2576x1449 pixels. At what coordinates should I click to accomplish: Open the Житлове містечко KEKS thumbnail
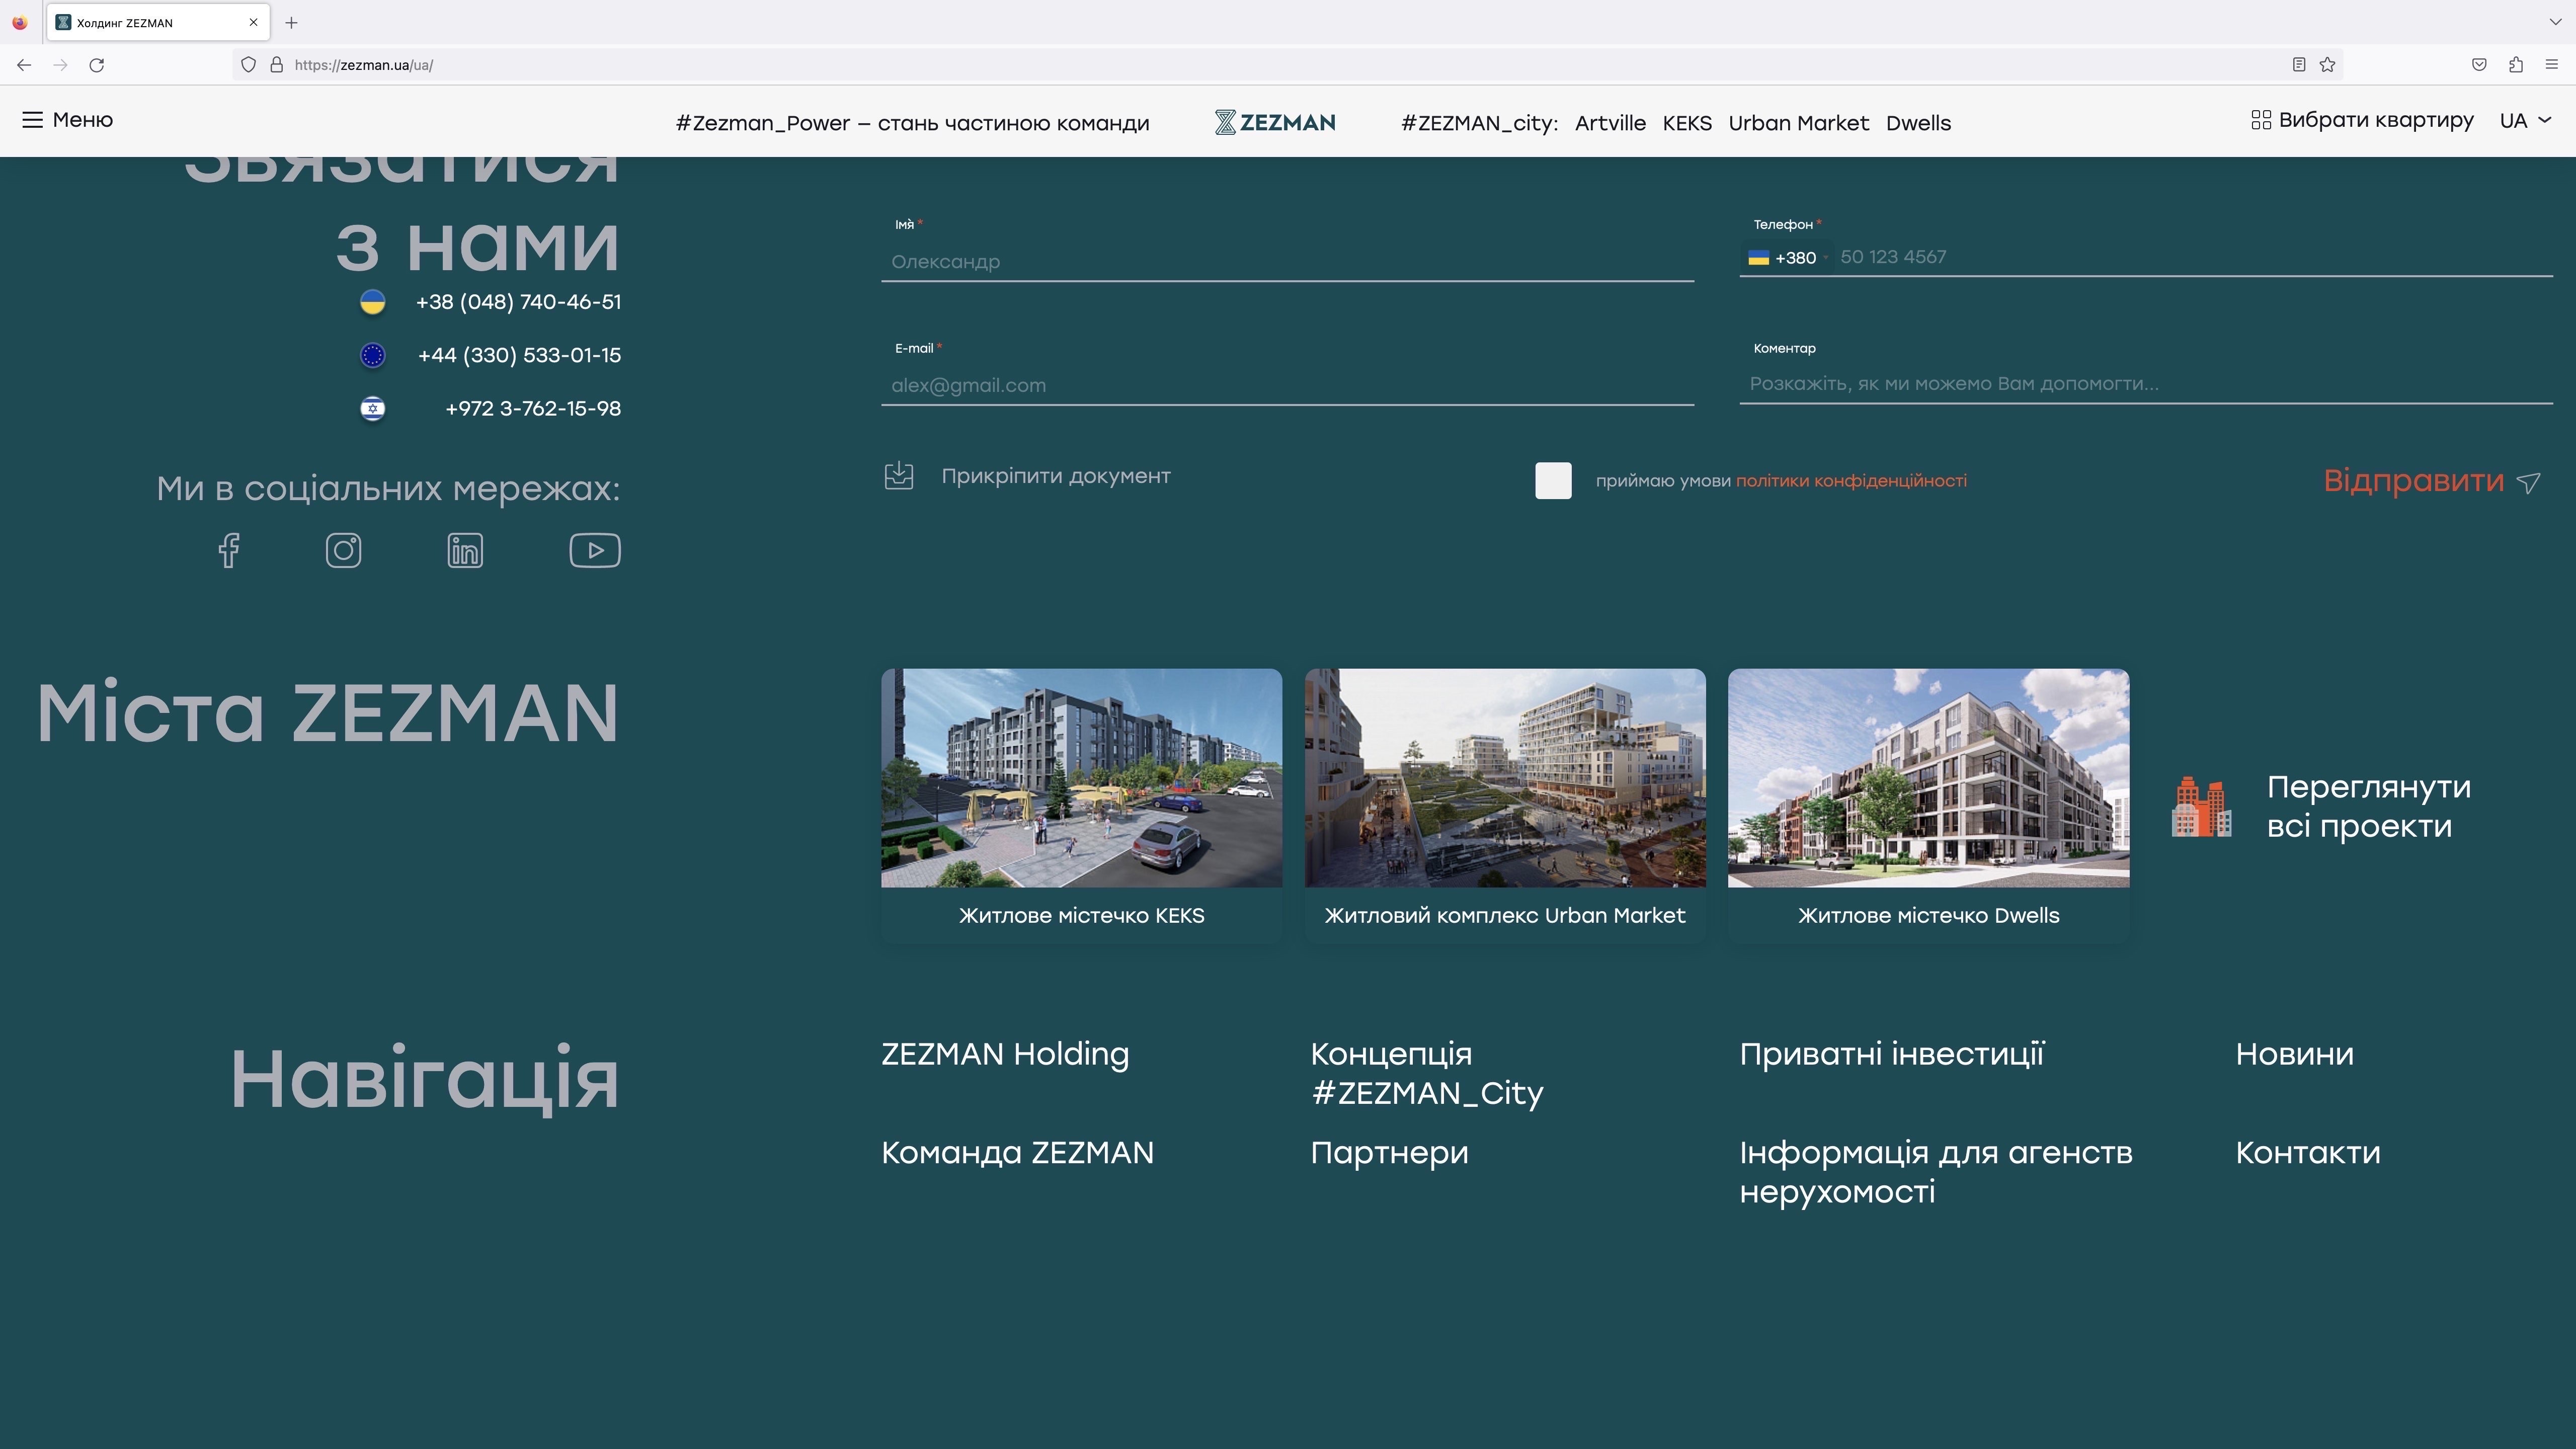(x=1081, y=778)
